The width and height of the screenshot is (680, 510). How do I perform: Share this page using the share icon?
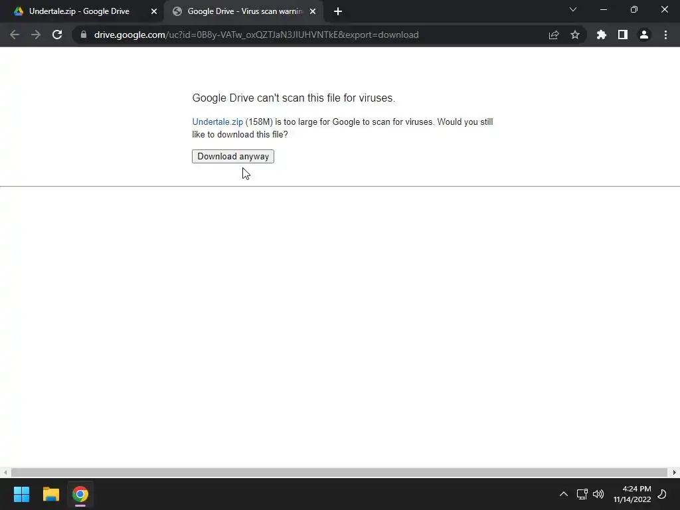tap(554, 35)
